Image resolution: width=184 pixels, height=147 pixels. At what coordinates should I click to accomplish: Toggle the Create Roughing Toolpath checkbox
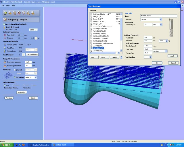[x=4, y=24]
